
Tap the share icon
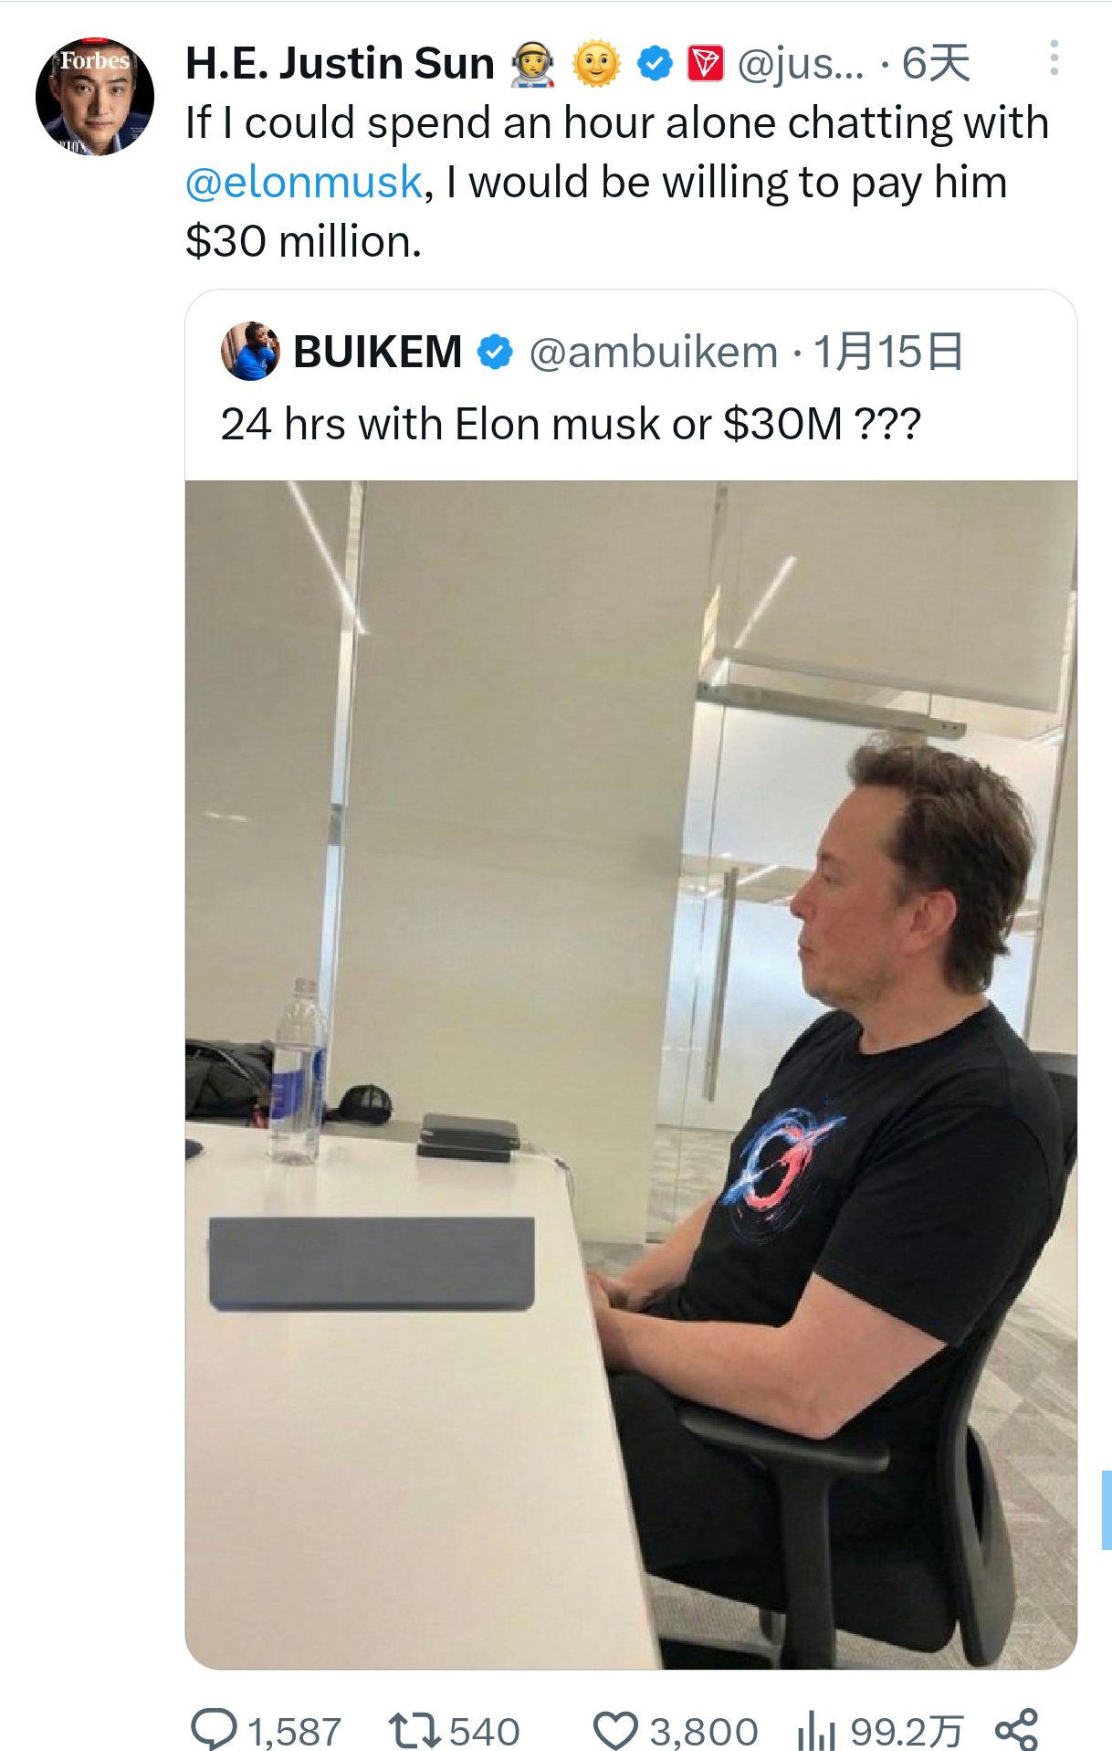[1016, 1729]
